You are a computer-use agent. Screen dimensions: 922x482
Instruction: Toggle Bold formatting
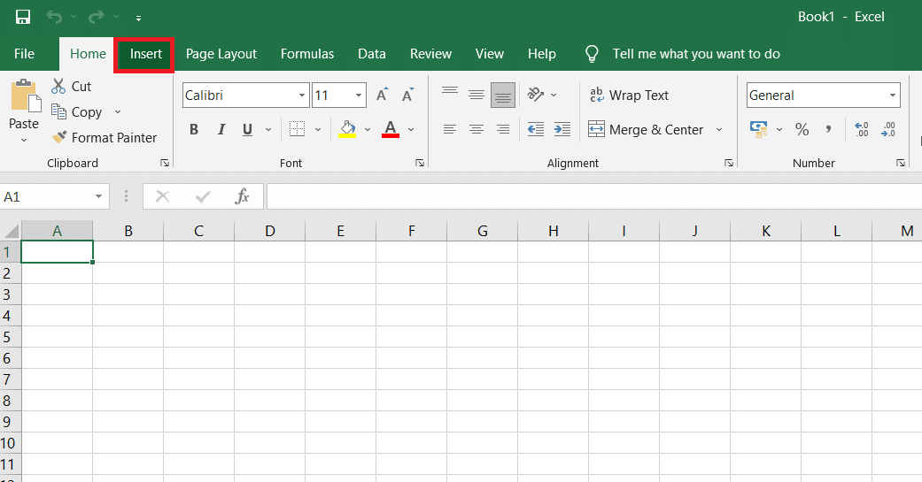194,129
